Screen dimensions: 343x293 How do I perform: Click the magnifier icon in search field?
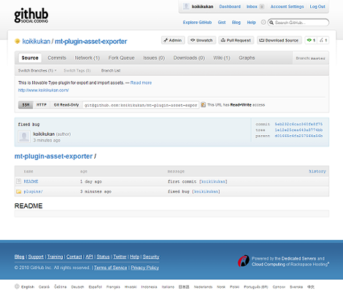coord(271,23)
